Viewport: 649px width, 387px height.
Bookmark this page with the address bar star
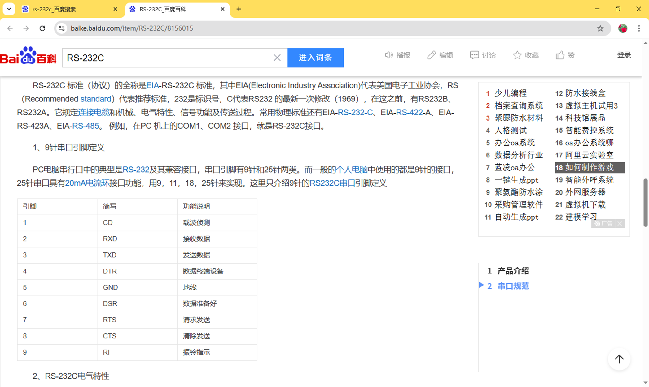coord(600,28)
